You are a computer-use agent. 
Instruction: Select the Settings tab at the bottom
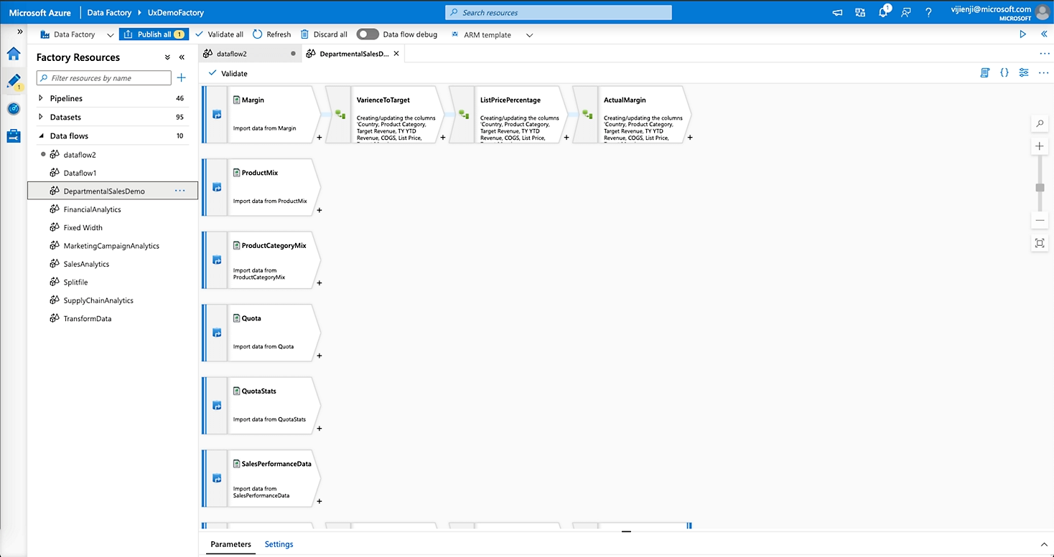[279, 544]
